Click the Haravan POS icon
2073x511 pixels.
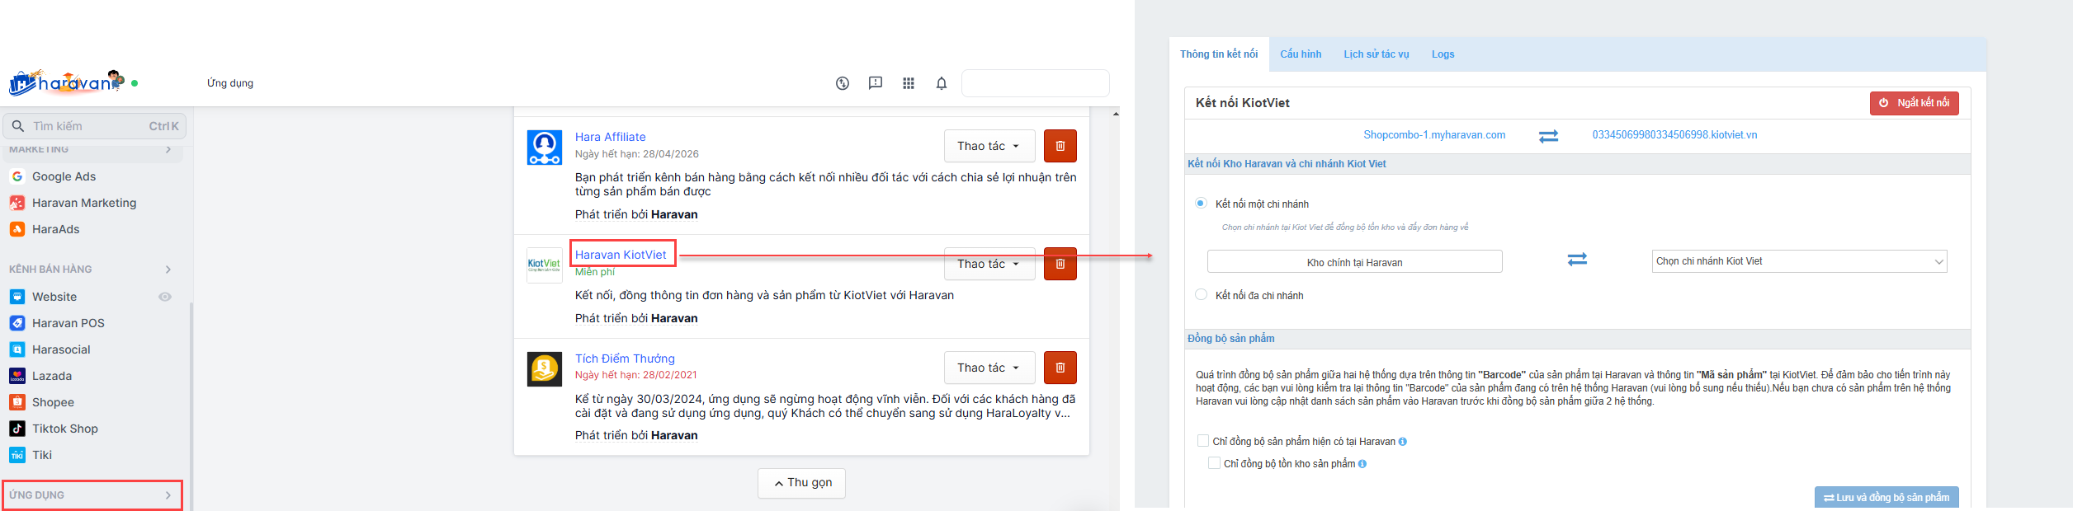pyautogui.click(x=17, y=323)
